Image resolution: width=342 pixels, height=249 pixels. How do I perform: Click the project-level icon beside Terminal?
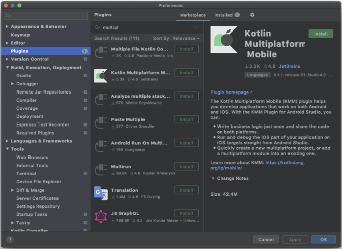[x=85, y=174]
